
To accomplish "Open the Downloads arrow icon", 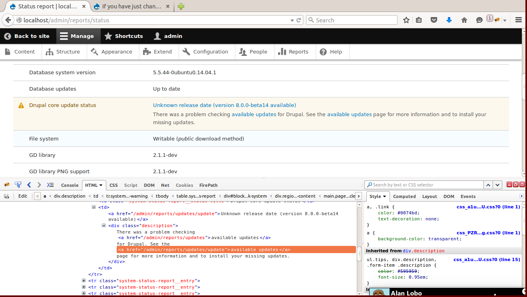I will [449, 20].
